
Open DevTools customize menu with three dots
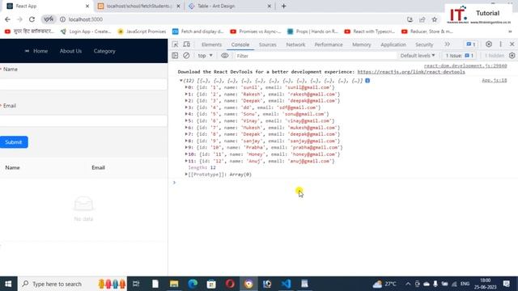pyautogui.click(x=501, y=44)
